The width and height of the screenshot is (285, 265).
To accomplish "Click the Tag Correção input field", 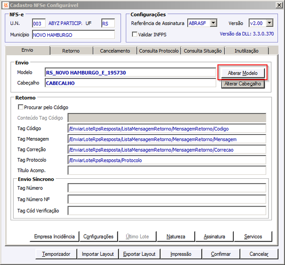I will (167, 150).
